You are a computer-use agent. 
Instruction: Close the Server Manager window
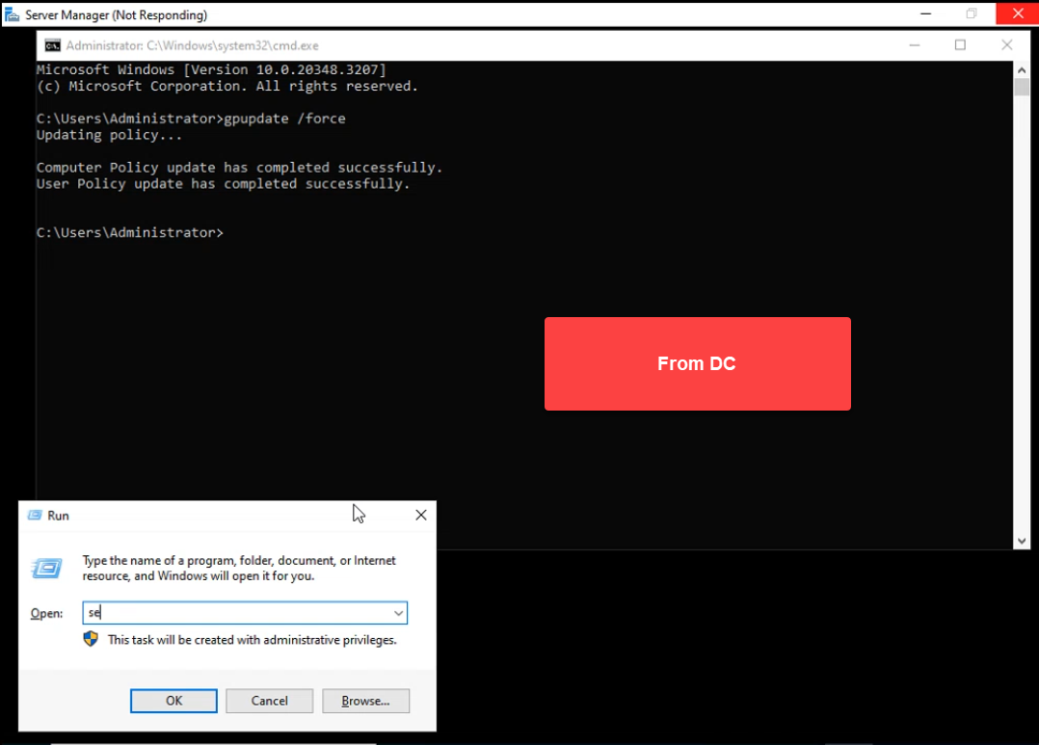click(1018, 13)
